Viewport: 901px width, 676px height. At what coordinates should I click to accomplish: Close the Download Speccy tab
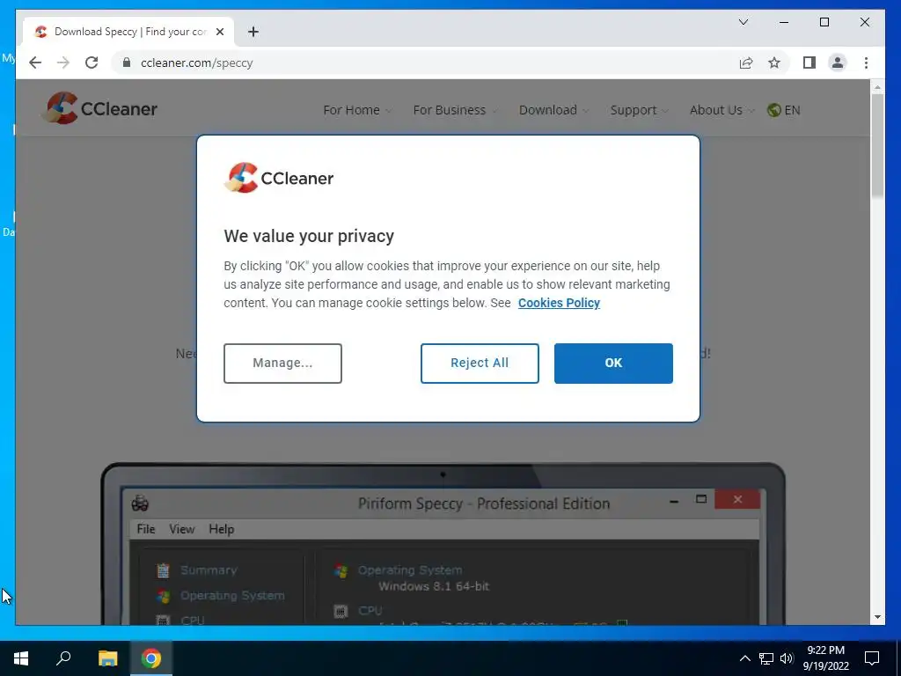219,32
